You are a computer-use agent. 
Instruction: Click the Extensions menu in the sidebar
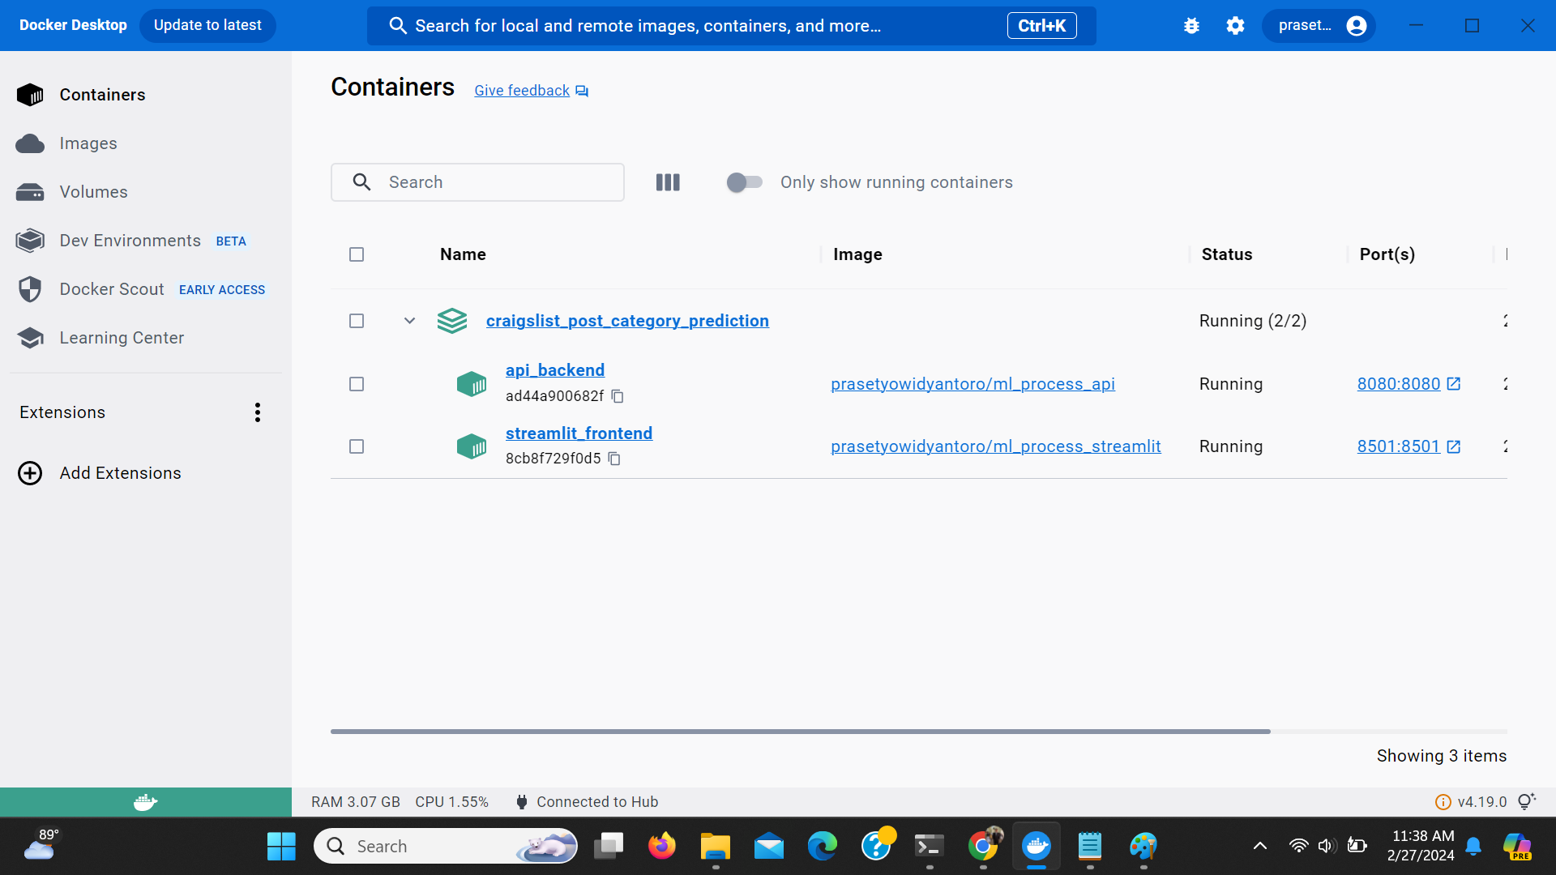(x=61, y=412)
